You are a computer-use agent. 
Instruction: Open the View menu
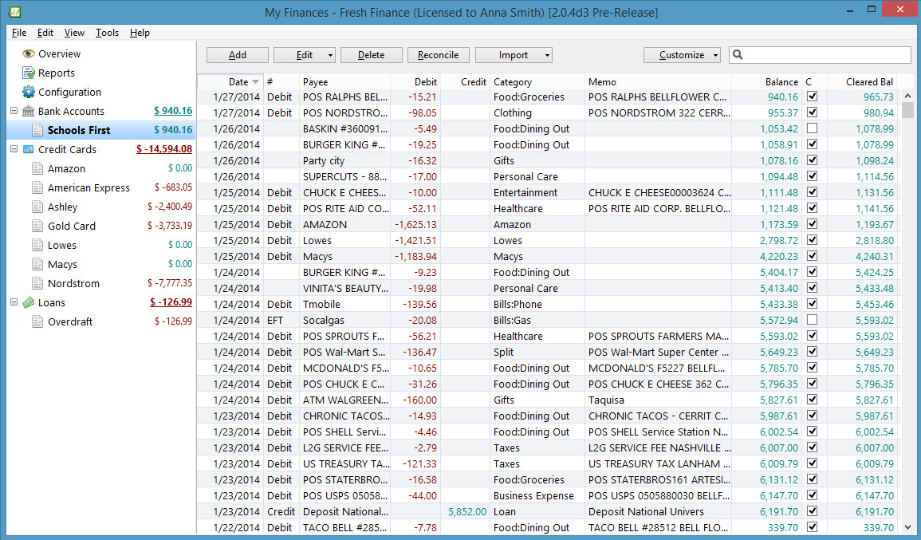click(x=74, y=33)
